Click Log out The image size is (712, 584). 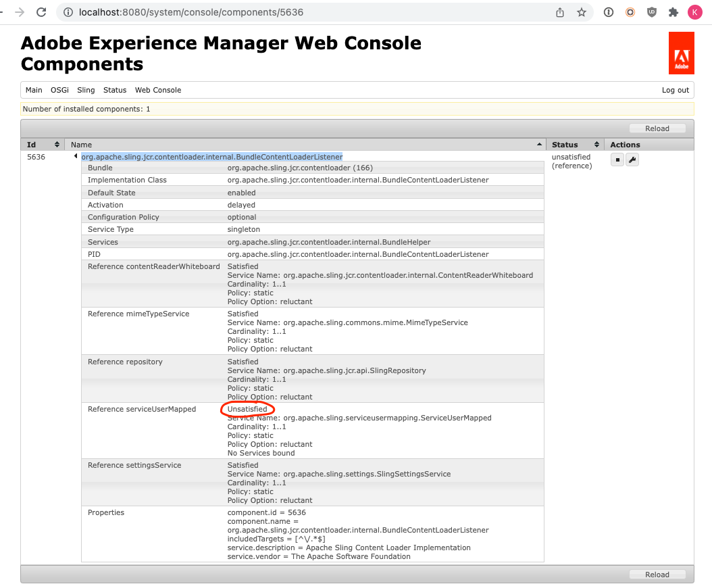[x=676, y=90]
